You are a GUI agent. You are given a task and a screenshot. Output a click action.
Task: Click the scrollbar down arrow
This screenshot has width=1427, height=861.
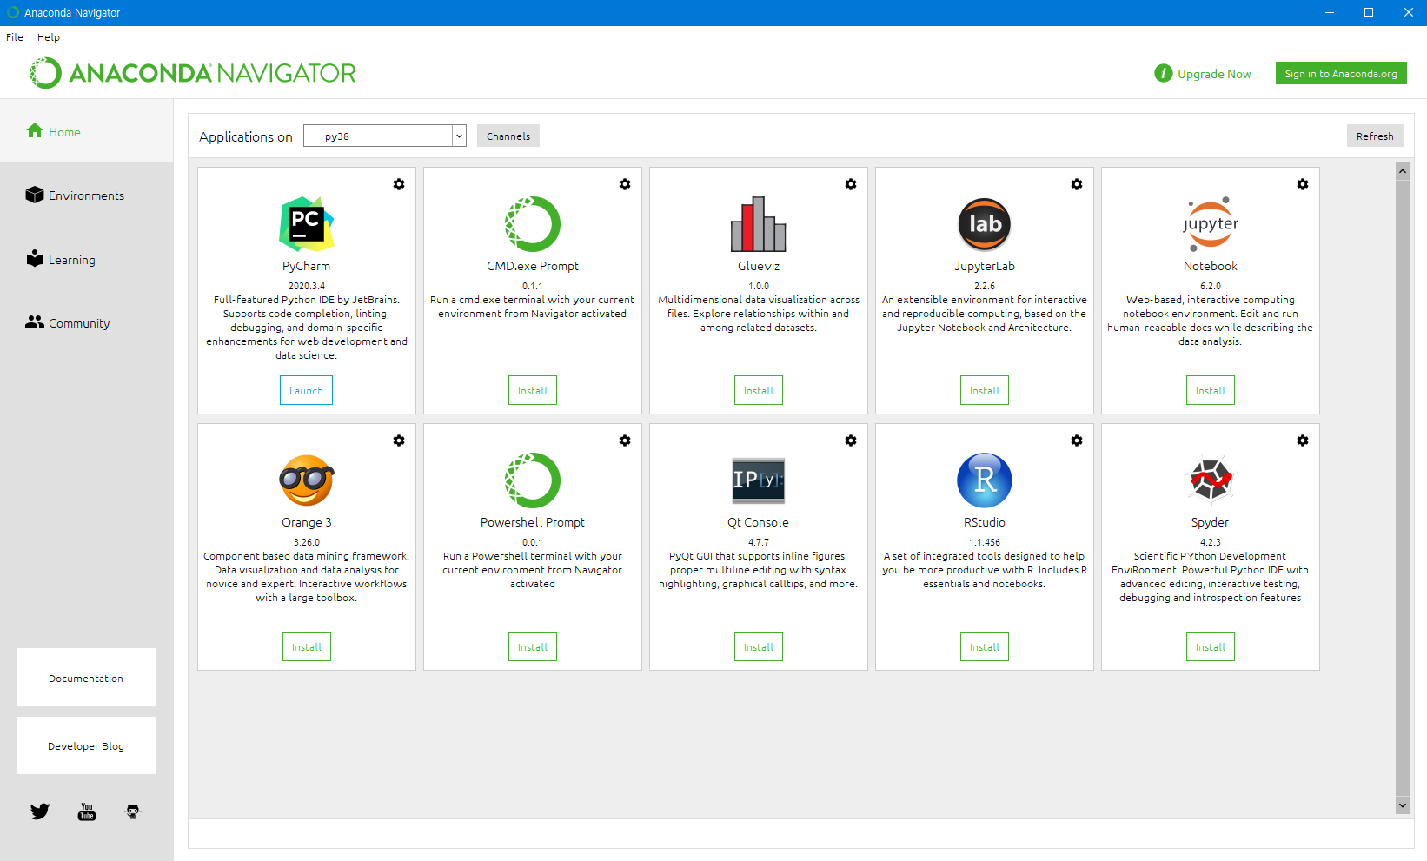(1403, 805)
